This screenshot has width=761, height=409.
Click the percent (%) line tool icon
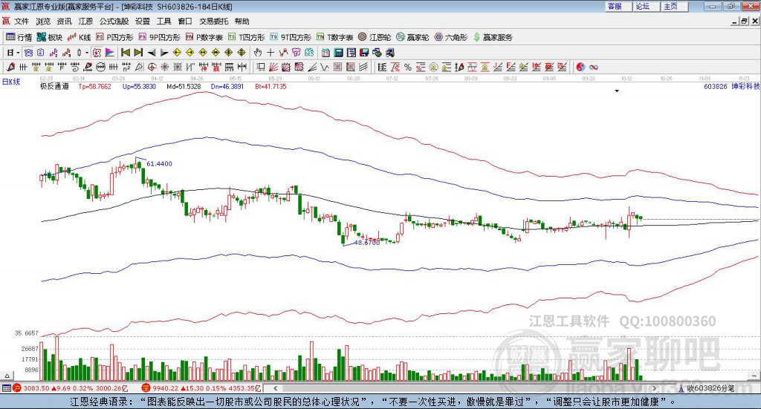(408, 67)
